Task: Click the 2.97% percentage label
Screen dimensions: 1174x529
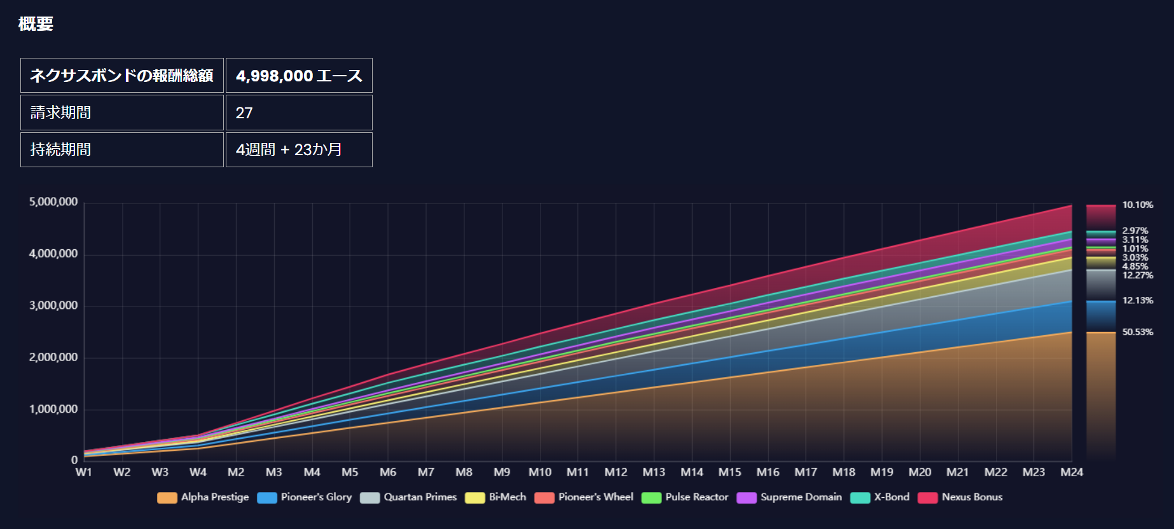Action: click(x=1135, y=231)
